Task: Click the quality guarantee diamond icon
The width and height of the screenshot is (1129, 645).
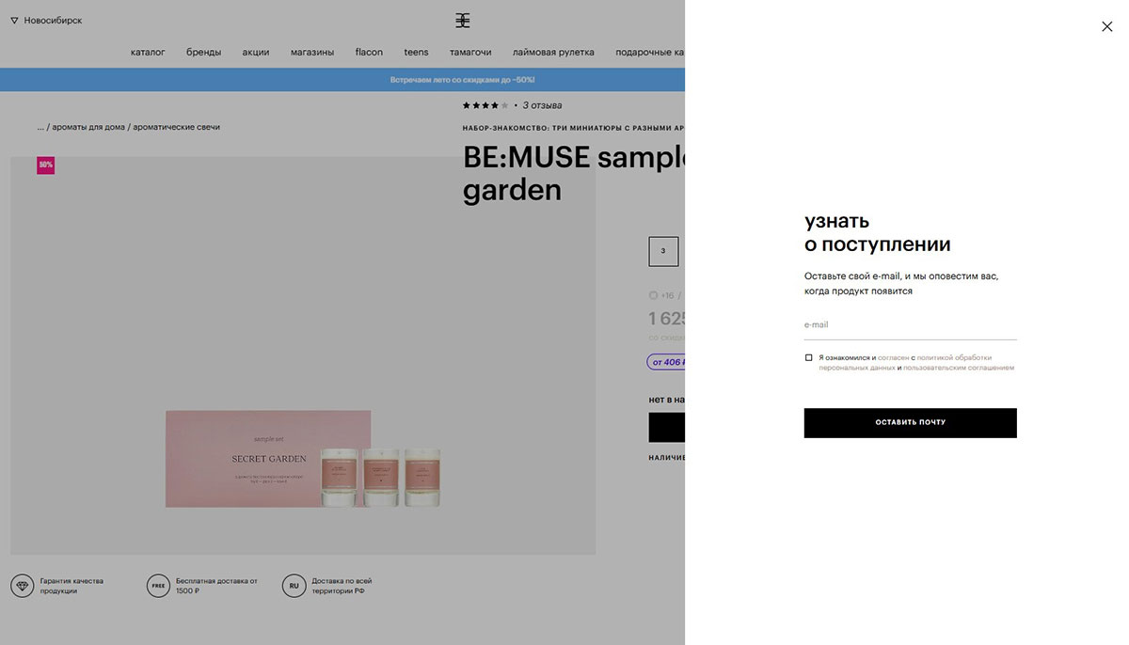Action: [x=22, y=586]
